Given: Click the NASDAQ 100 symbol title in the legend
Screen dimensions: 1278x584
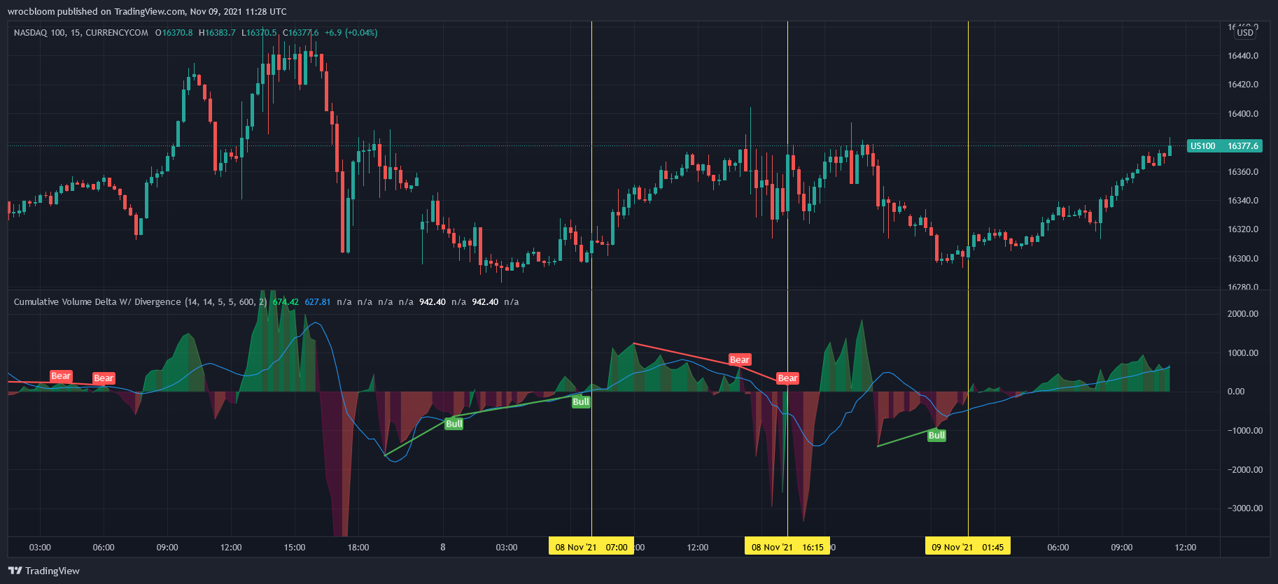Looking at the screenshot, I should pos(80,33).
